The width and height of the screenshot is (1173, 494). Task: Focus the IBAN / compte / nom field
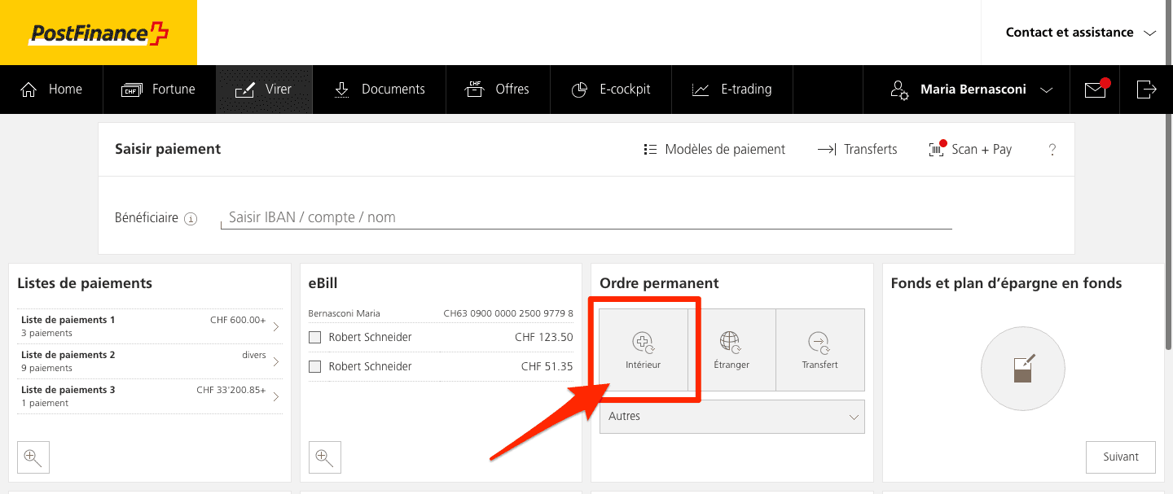(x=586, y=218)
